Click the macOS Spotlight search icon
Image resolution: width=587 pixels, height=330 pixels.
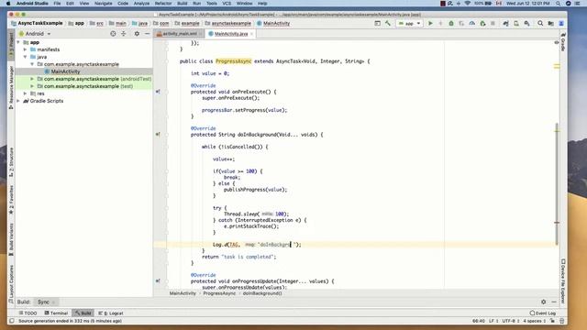pyautogui.click(x=559, y=4)
